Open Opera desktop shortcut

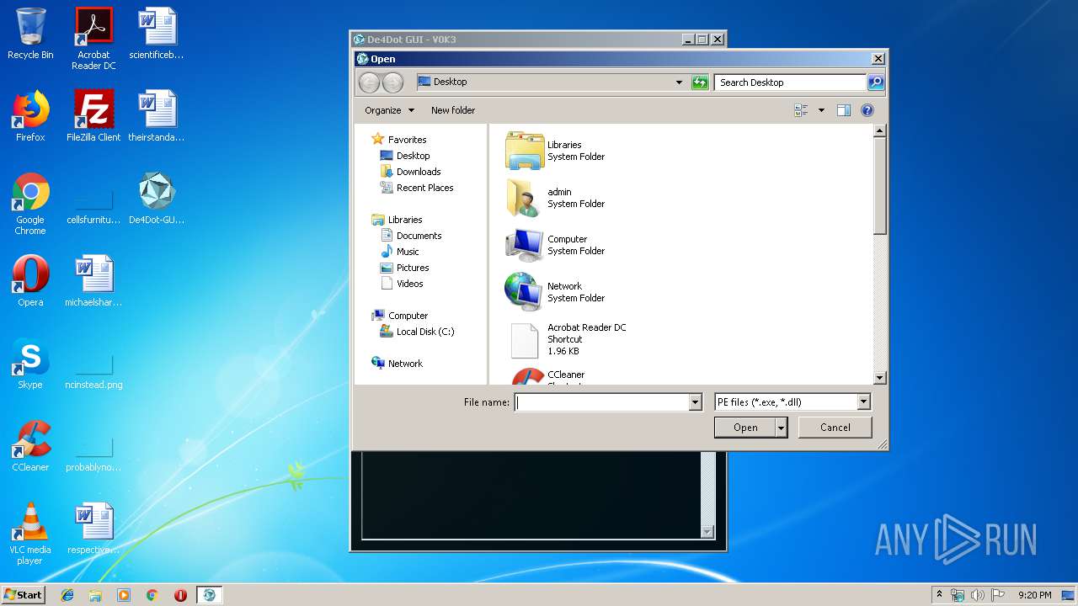click(x=30, y=281)
